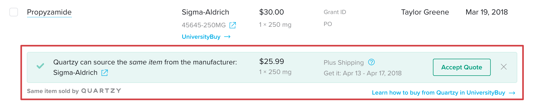Viewport: 542px width, 106px height.
Task: Click the QUARTZY logo text
Action: click(x=101, y=91)
